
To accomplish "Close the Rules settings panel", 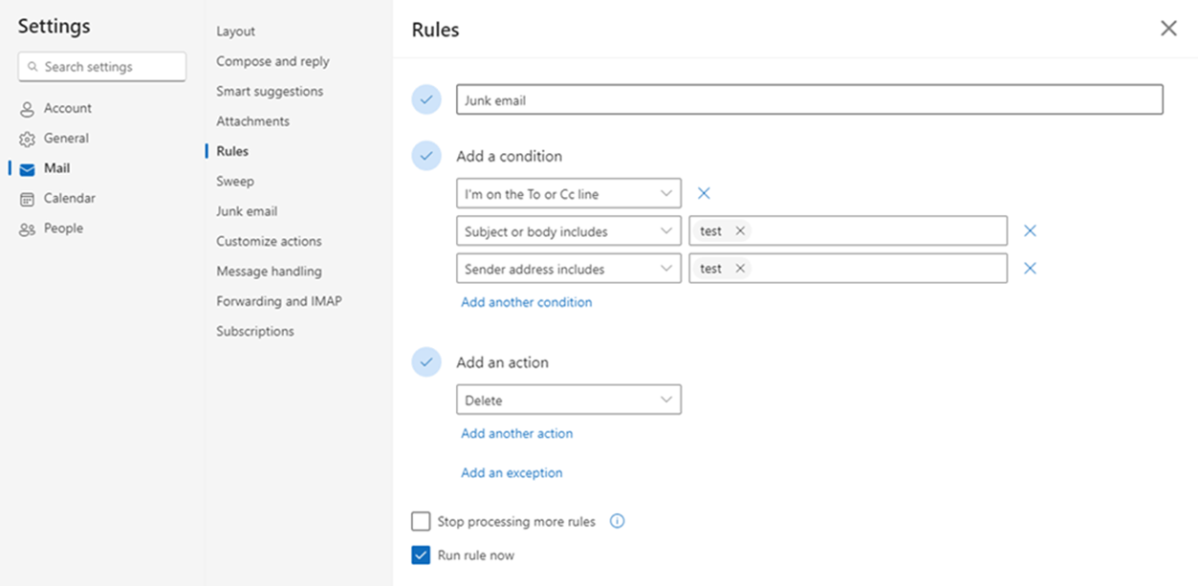I will [1168, 29].
